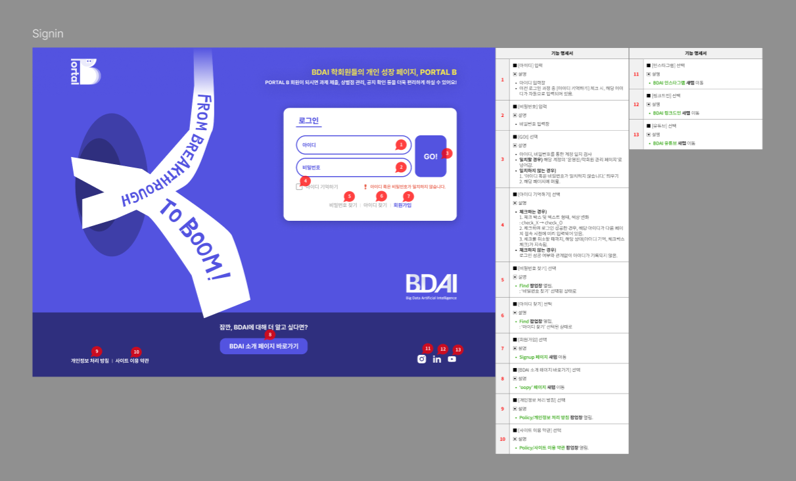This screenshot has height=481, width=796.
Task: Open the 회원가입 link
Action: [x=402, y=205]
